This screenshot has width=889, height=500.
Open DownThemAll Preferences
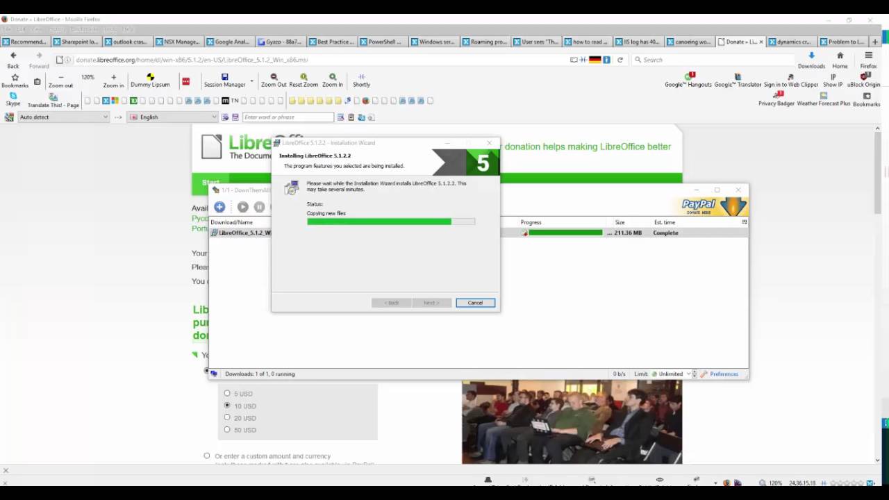point(720,374)
